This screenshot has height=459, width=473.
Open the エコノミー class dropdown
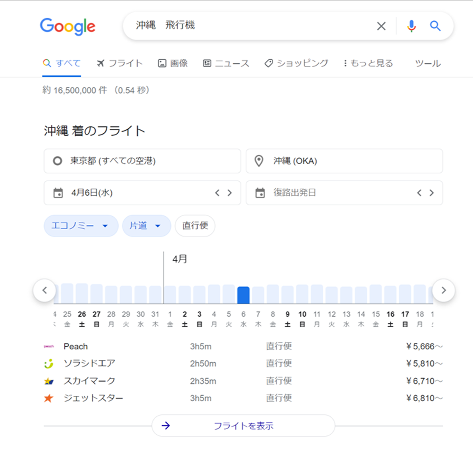[81, 226]
